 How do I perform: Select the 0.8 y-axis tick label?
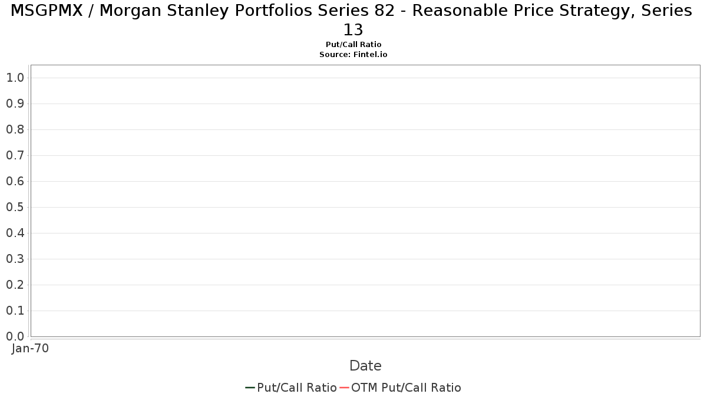(15, 129)
